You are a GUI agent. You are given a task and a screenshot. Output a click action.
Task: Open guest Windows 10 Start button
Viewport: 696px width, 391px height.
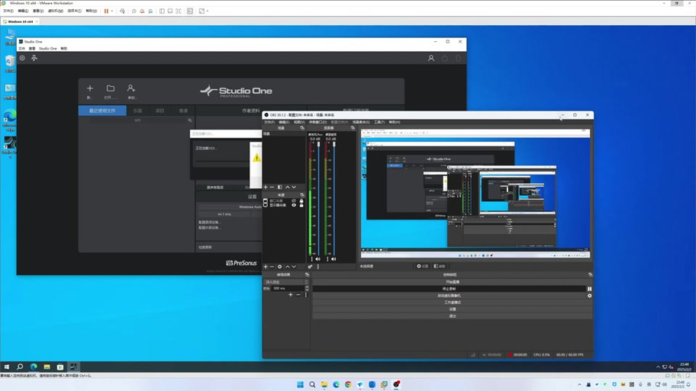pyautogui.click(x=7, y=367)
